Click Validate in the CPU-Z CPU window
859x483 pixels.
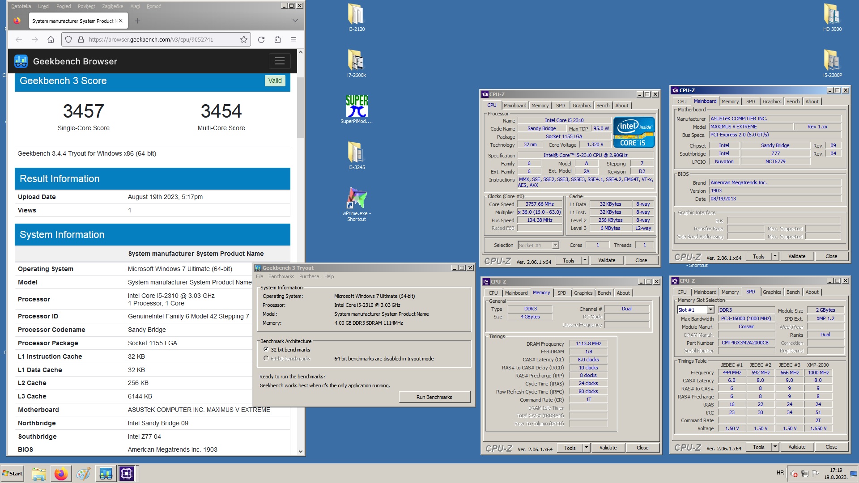coord(607,260)
